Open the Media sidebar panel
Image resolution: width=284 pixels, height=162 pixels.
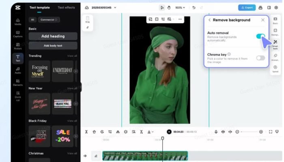[18, 22]
